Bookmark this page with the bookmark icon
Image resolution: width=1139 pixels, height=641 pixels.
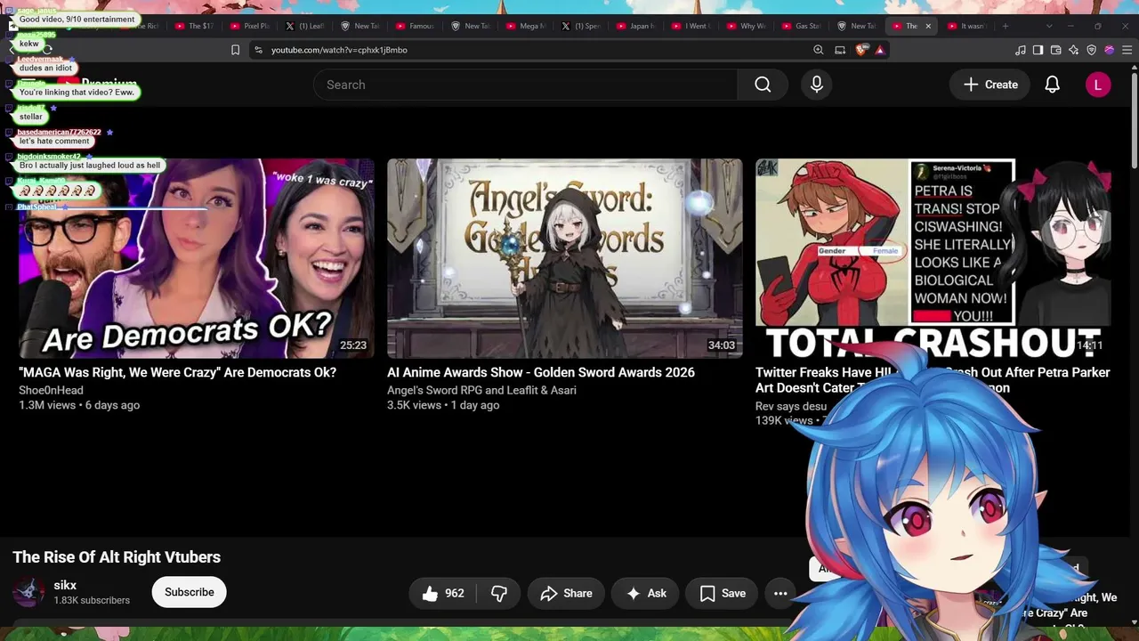(235, 50)
